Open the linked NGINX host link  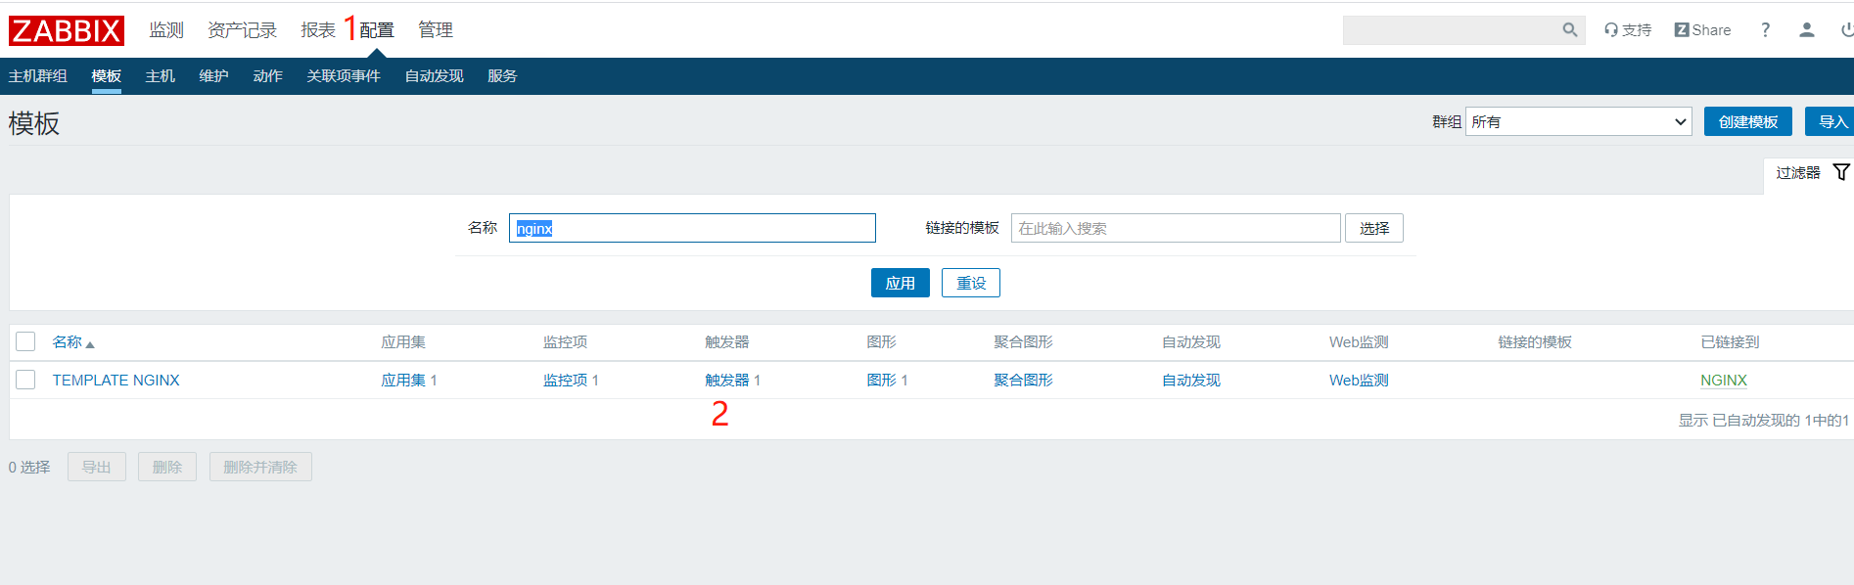1724,380
